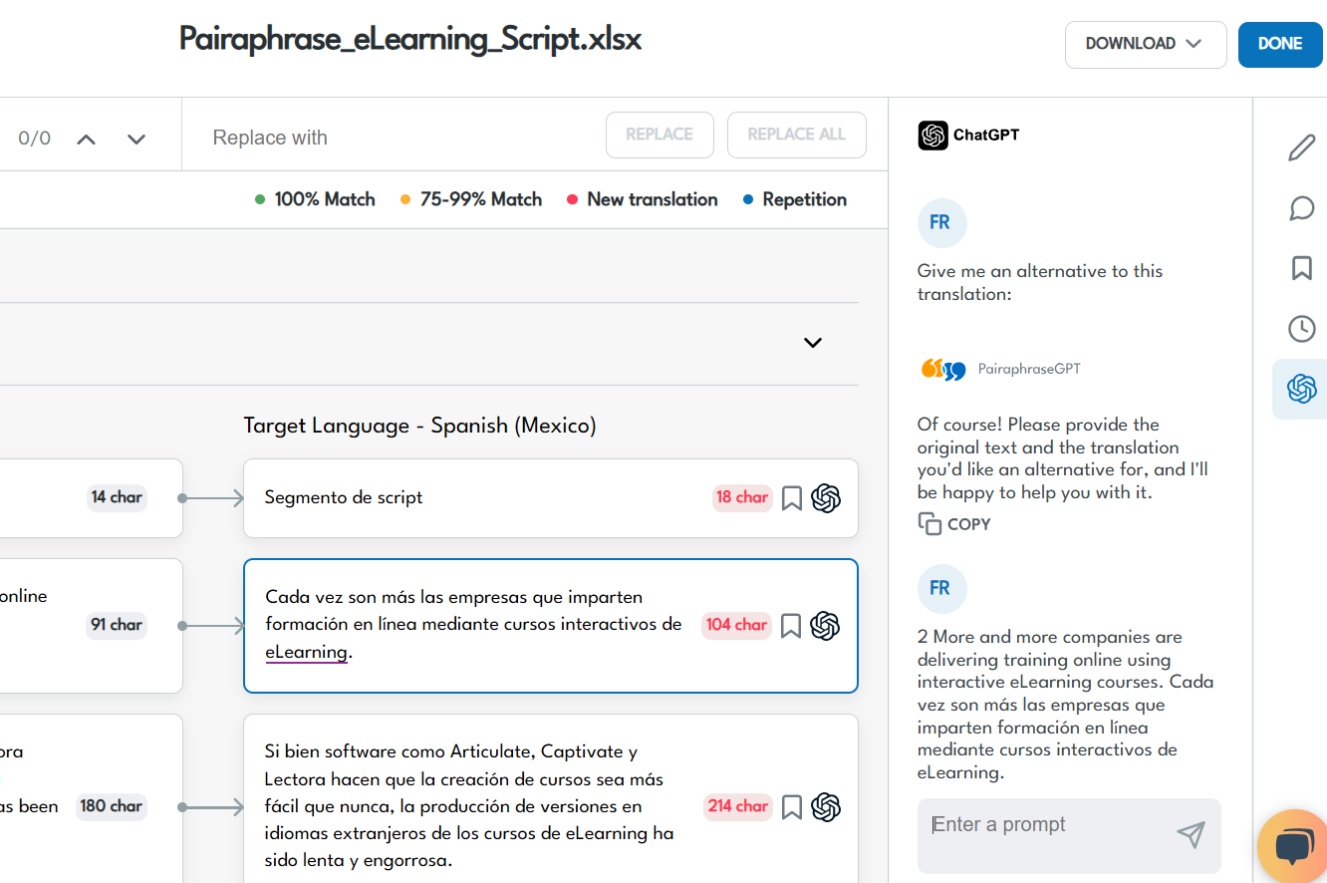Open the bookmarks panel in sidebar
Screen dimensions: 1327x883
point(1301,268)
